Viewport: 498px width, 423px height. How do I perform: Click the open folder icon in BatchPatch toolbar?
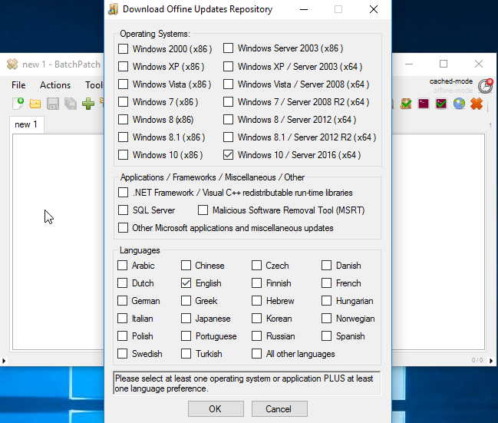coord(35,104)
